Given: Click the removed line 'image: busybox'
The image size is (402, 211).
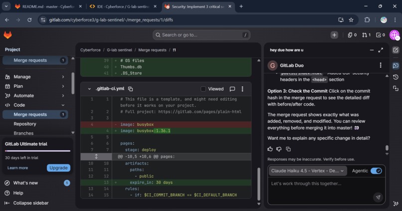Looking at the screenshot, I should (x=166, y=124).
